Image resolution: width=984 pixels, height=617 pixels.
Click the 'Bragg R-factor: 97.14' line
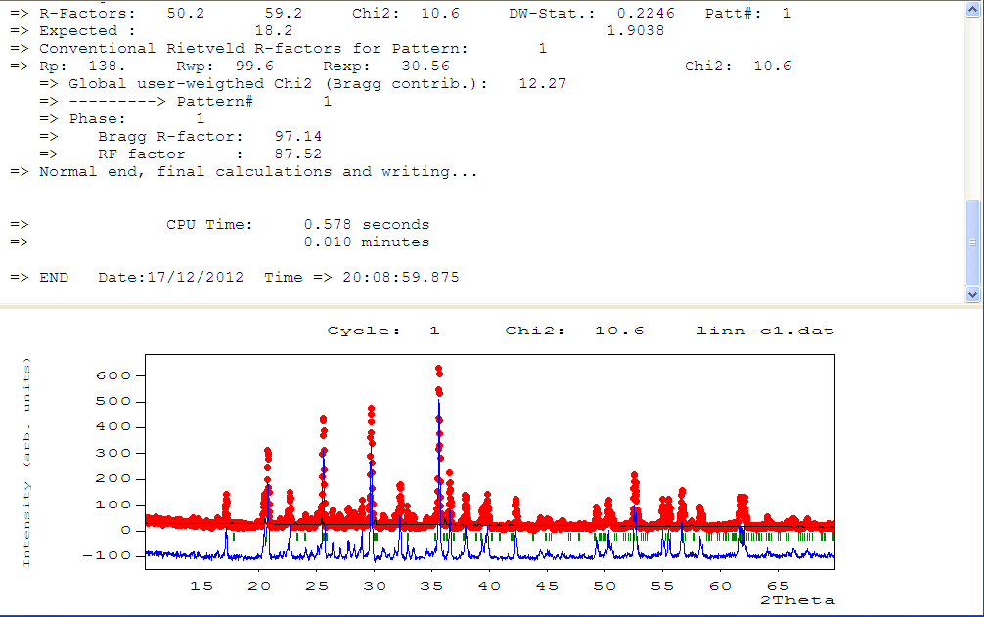(181, 137)
